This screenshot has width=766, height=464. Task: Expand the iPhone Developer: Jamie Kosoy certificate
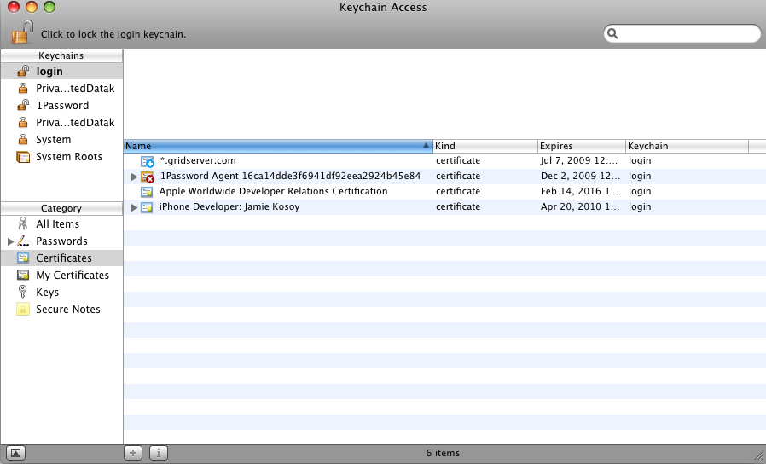click(134, 207)
